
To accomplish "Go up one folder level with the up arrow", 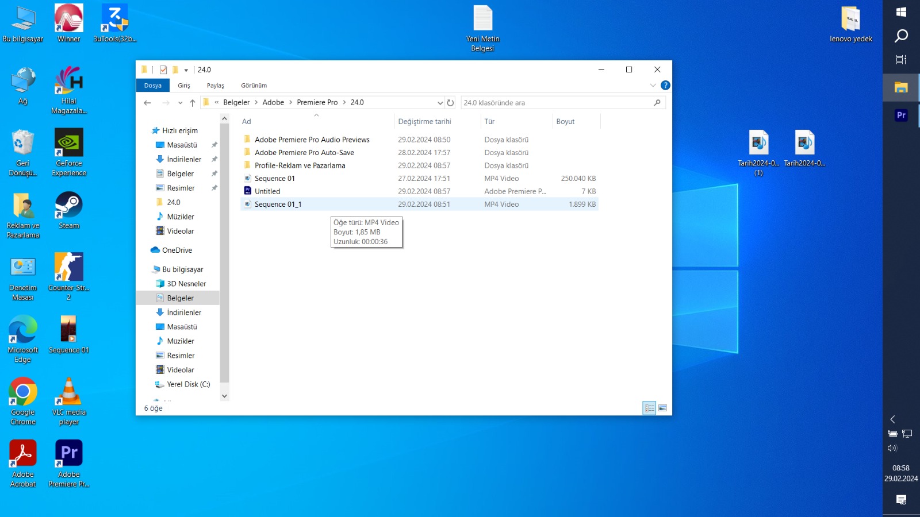I will [193, 103].
